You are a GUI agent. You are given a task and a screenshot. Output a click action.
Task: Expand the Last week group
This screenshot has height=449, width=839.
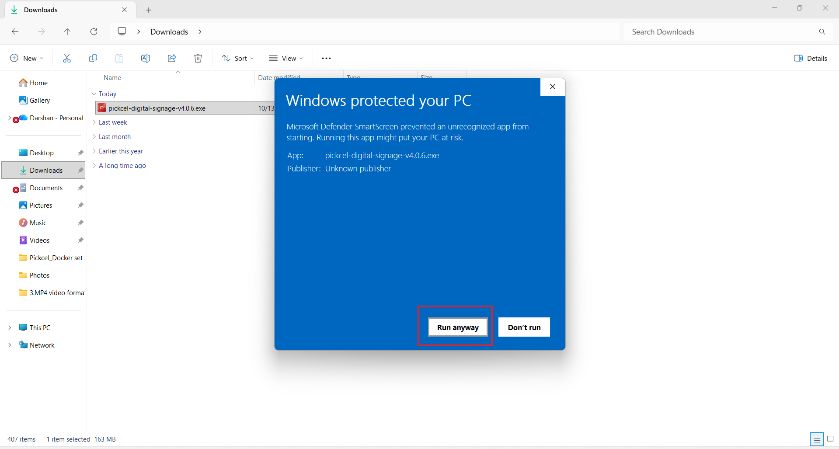click(x=112, y=122)
